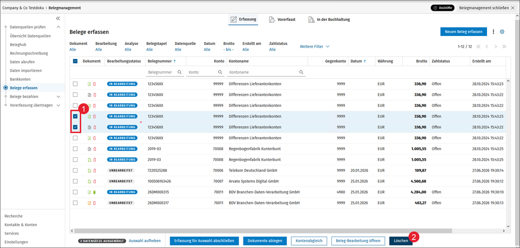Image resolution: width=520 pixels, height=248 pixels.
Task: Click red status icon in row 100506163426
Action: click(95, 181)
